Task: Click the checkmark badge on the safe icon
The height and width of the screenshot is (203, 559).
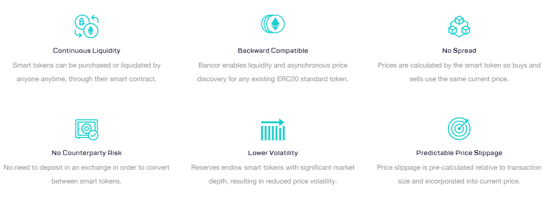Action: pos(93,135)
